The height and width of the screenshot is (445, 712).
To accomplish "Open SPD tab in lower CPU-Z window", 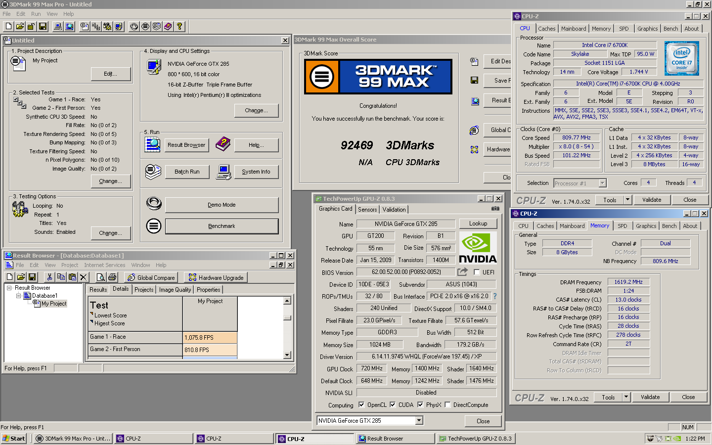I will click(623, 226).
